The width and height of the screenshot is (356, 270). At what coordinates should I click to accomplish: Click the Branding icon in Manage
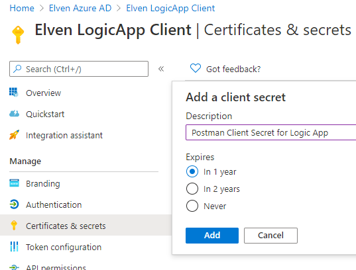14,183
